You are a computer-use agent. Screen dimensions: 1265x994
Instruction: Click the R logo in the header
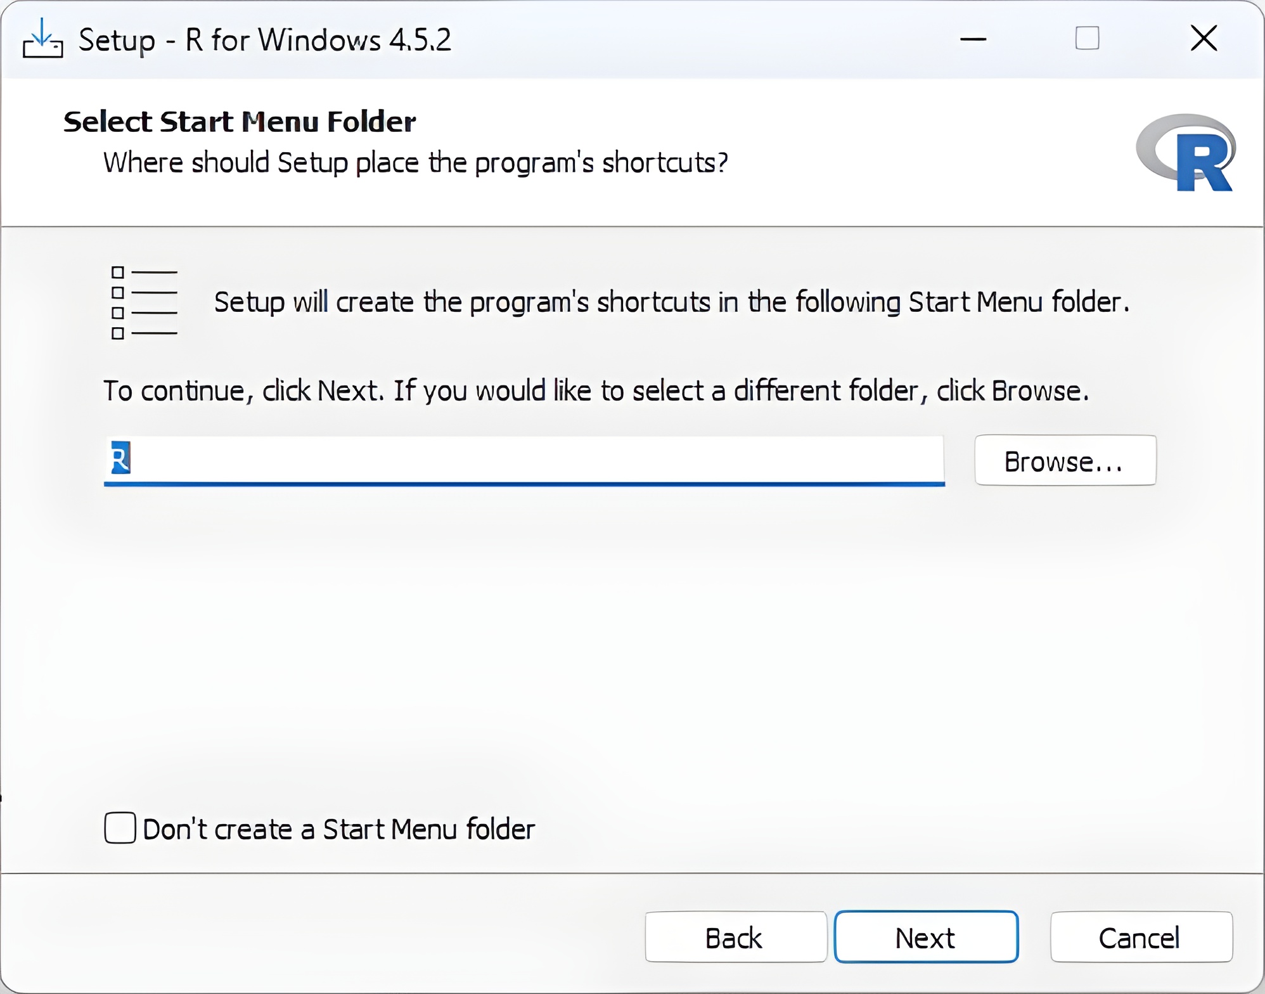point(1186,153)
